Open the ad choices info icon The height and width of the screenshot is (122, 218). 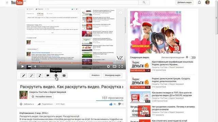click(177, 12)
